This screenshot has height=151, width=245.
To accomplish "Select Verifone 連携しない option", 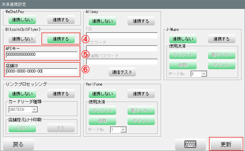I will pyautogui.click(x=102, y=93).
